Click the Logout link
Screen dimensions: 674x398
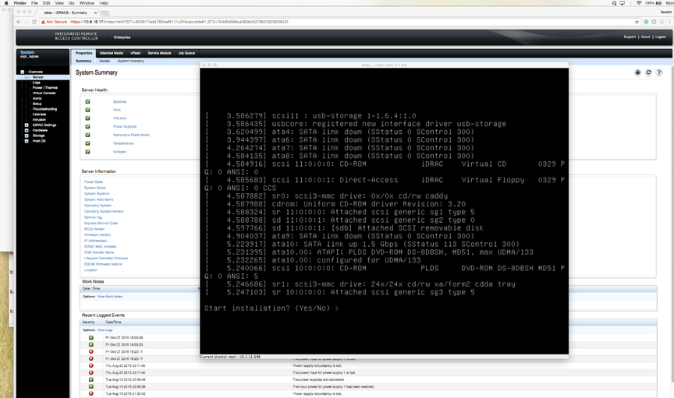[x=660, y=37]
